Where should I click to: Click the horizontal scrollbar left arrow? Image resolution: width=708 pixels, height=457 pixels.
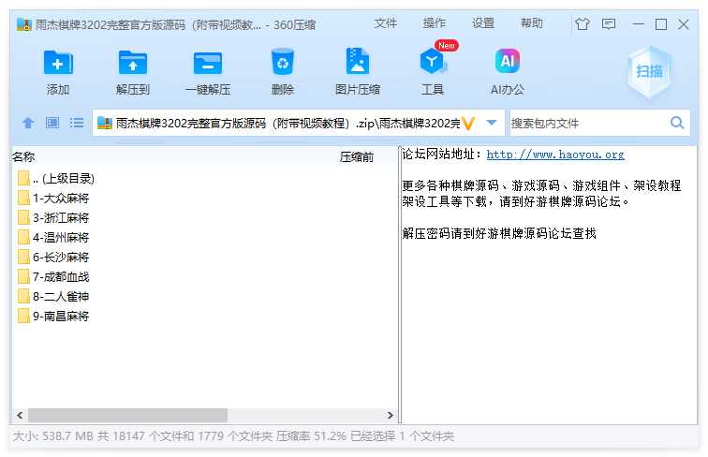coord(20,415)
